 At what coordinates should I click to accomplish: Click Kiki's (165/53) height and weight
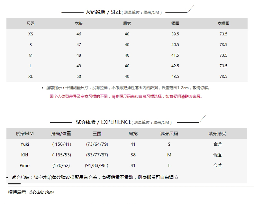[x=62, y=155]
